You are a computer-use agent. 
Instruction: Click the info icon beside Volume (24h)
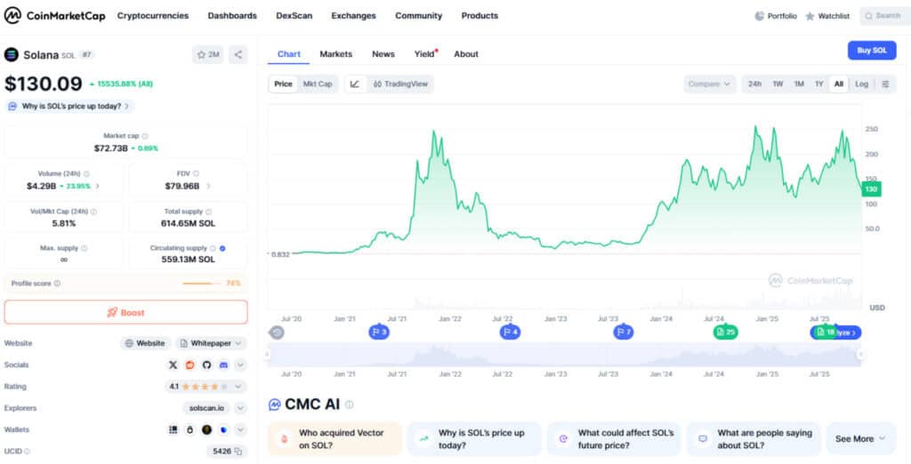coord(86,173)
